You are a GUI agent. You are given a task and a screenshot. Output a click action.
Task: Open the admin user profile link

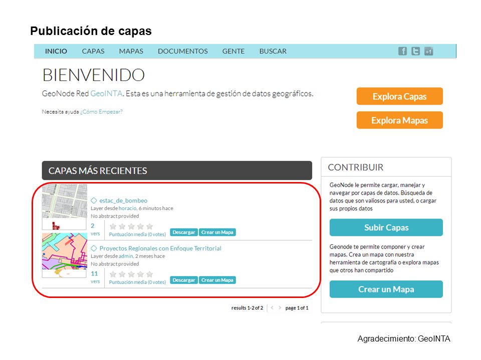(126, 256)
